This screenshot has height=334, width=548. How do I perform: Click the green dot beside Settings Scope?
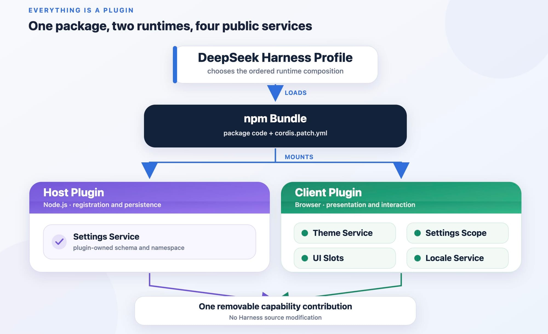[418, 233]
